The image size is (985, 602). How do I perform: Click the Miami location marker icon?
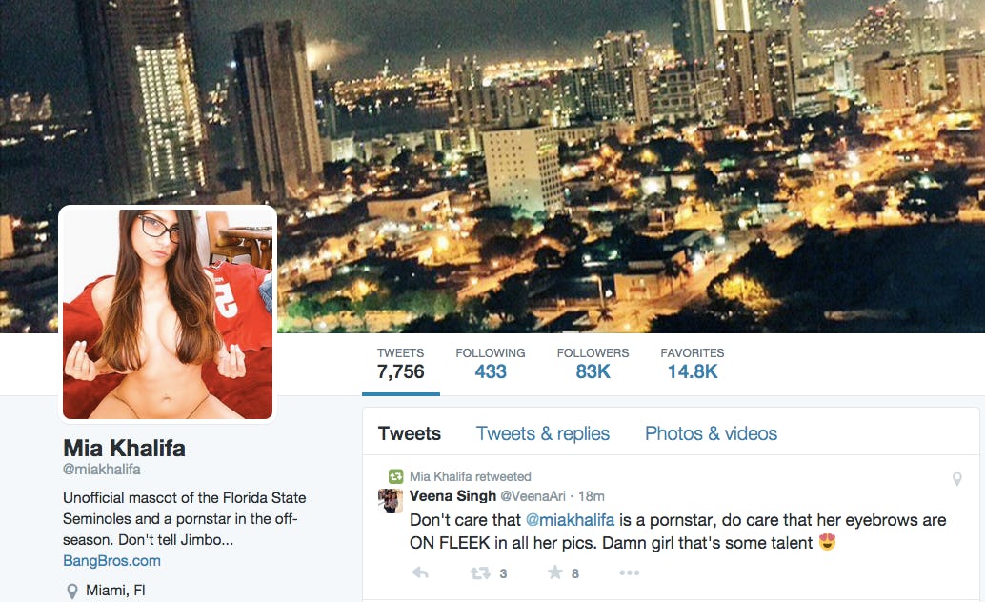click(x=72, y=591)
